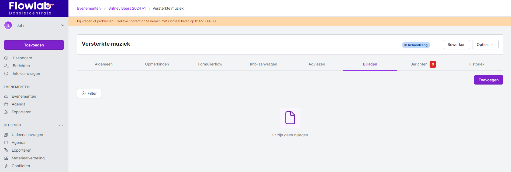
Task: Click the JL user avatar
Action: (x=8, y=25)
